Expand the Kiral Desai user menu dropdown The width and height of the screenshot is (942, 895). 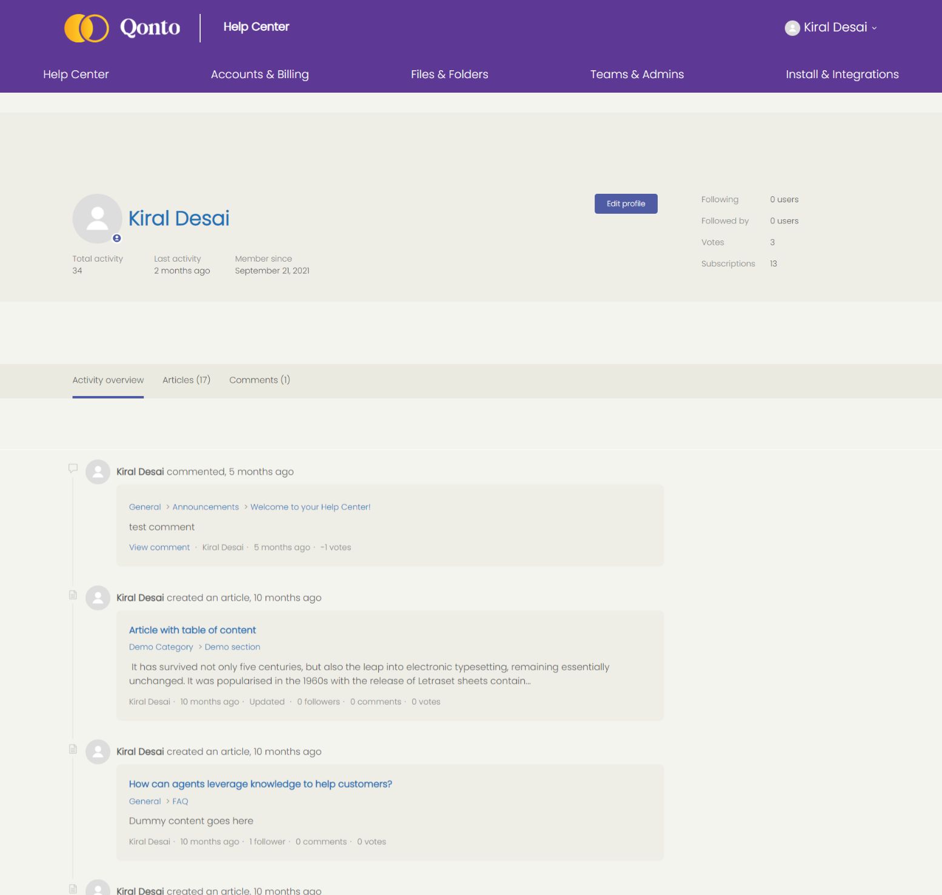[x=840, y=28]
